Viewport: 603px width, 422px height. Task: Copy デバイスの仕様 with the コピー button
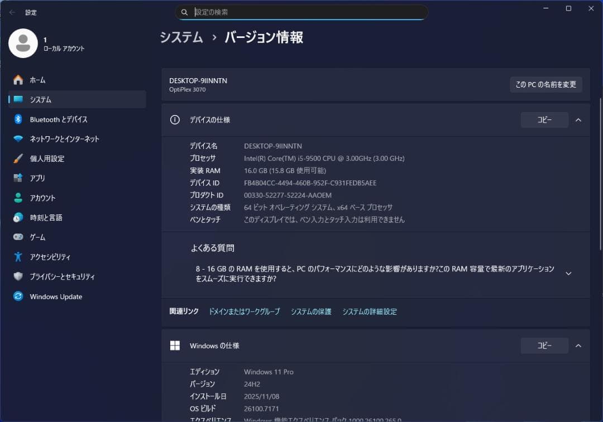point(544,119)
